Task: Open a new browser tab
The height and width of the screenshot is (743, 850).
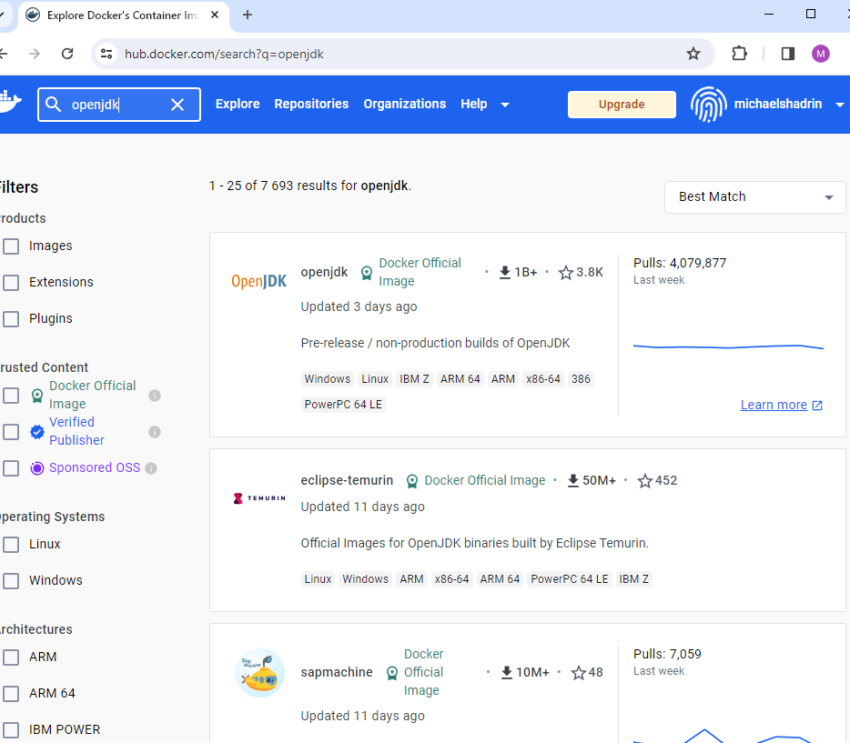Action: (248, 15)
